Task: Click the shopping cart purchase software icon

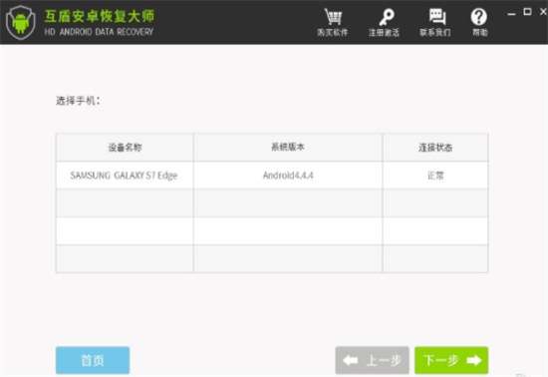Action: coord(333,16)
